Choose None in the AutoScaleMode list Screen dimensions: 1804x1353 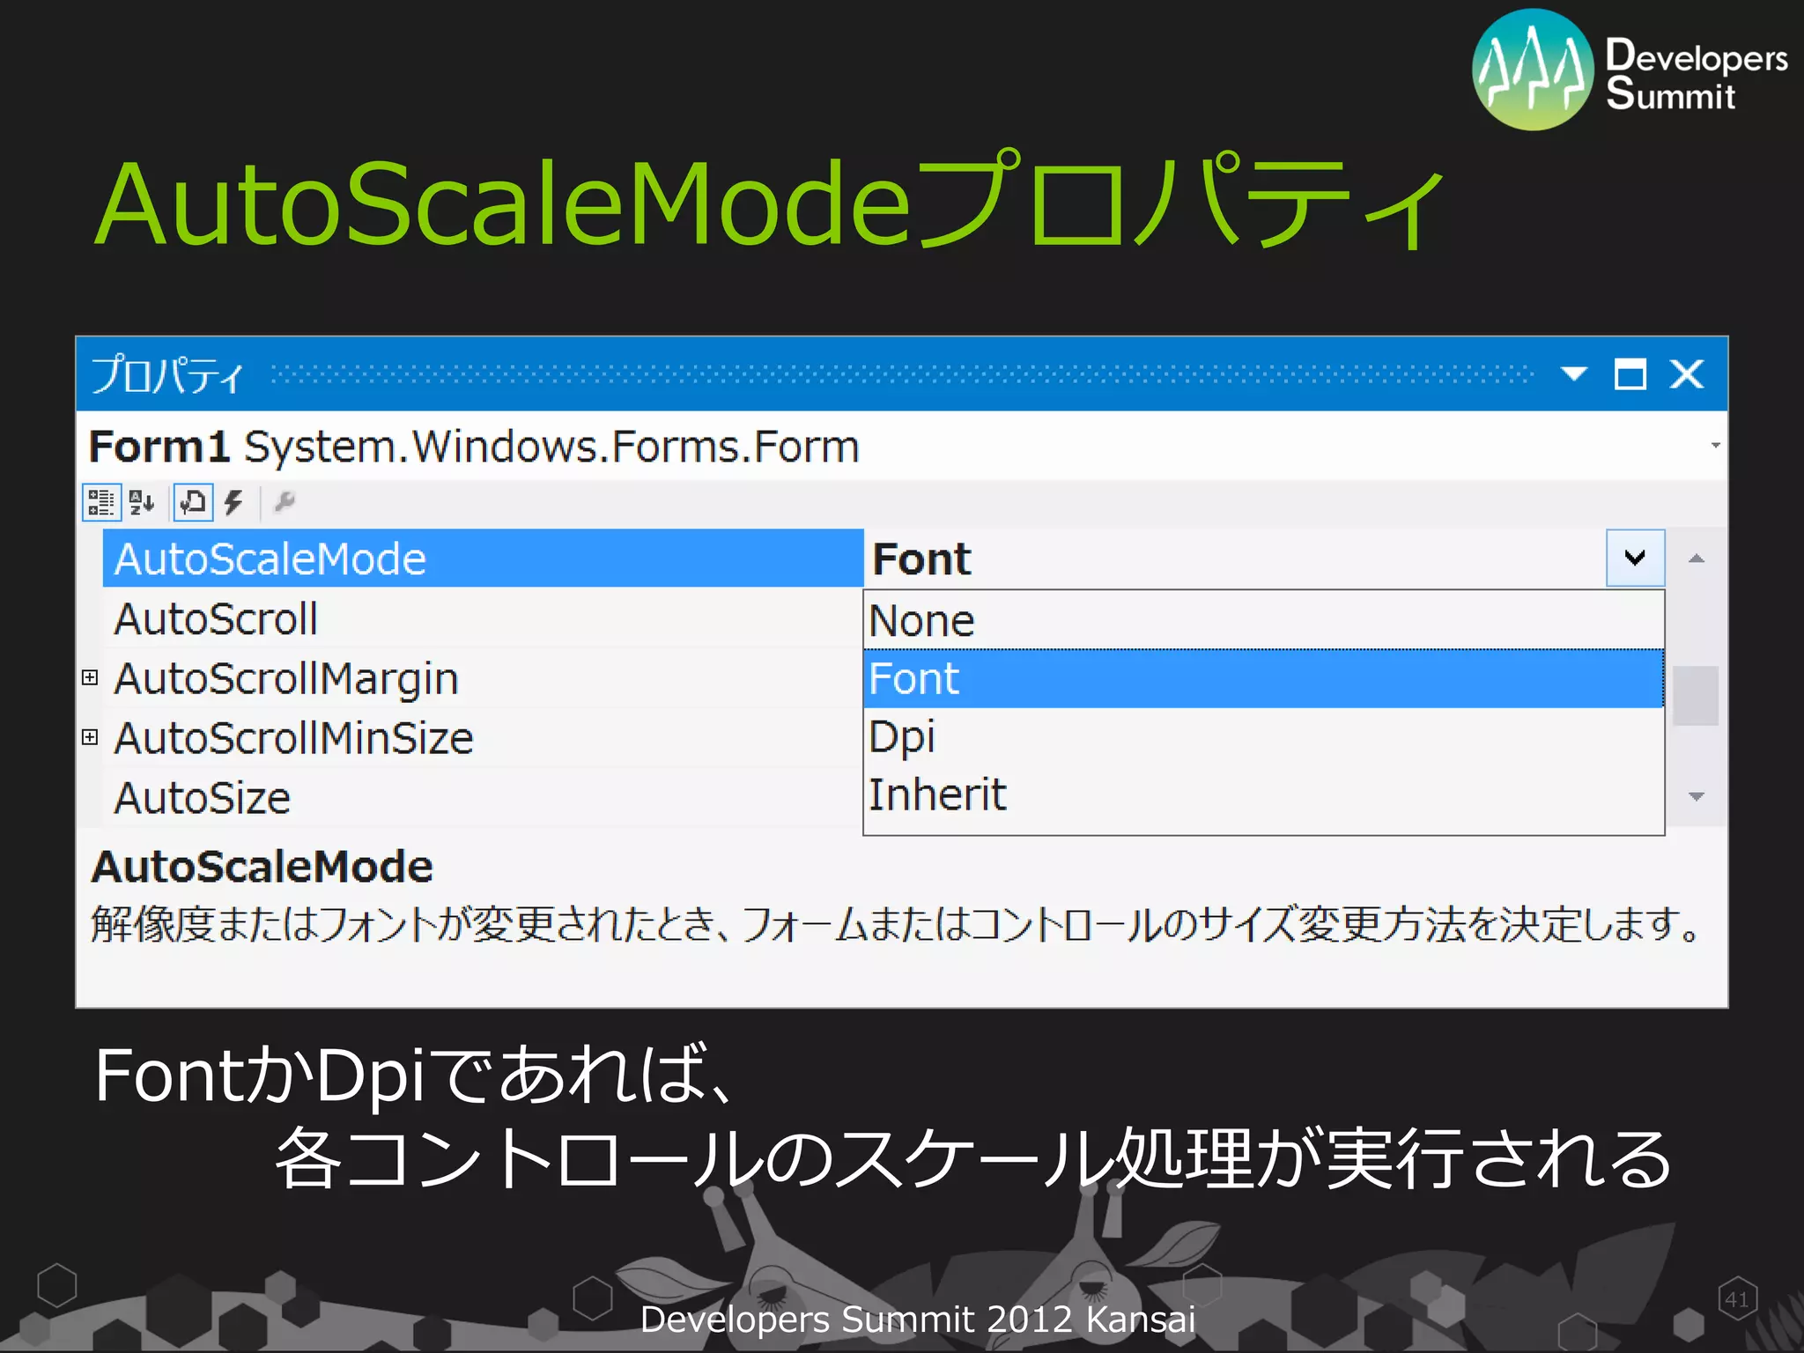pos(1263,620)
